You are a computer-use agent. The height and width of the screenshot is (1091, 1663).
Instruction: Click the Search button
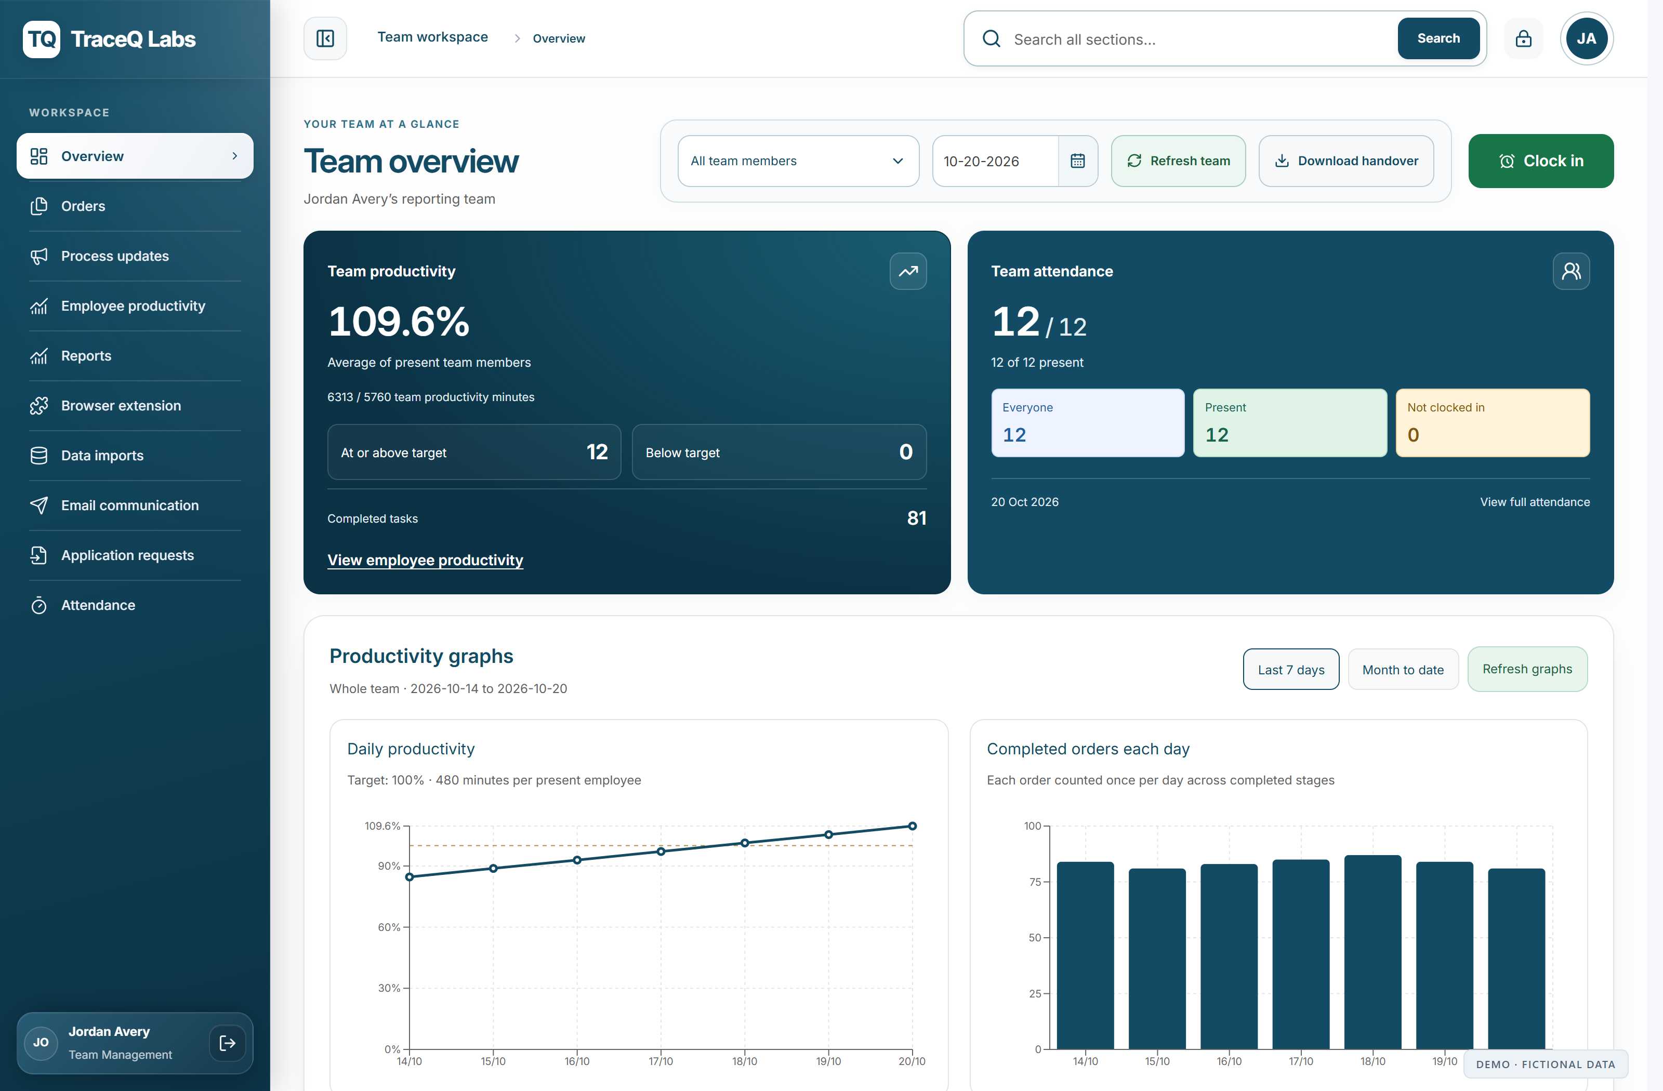point(1438,38)
